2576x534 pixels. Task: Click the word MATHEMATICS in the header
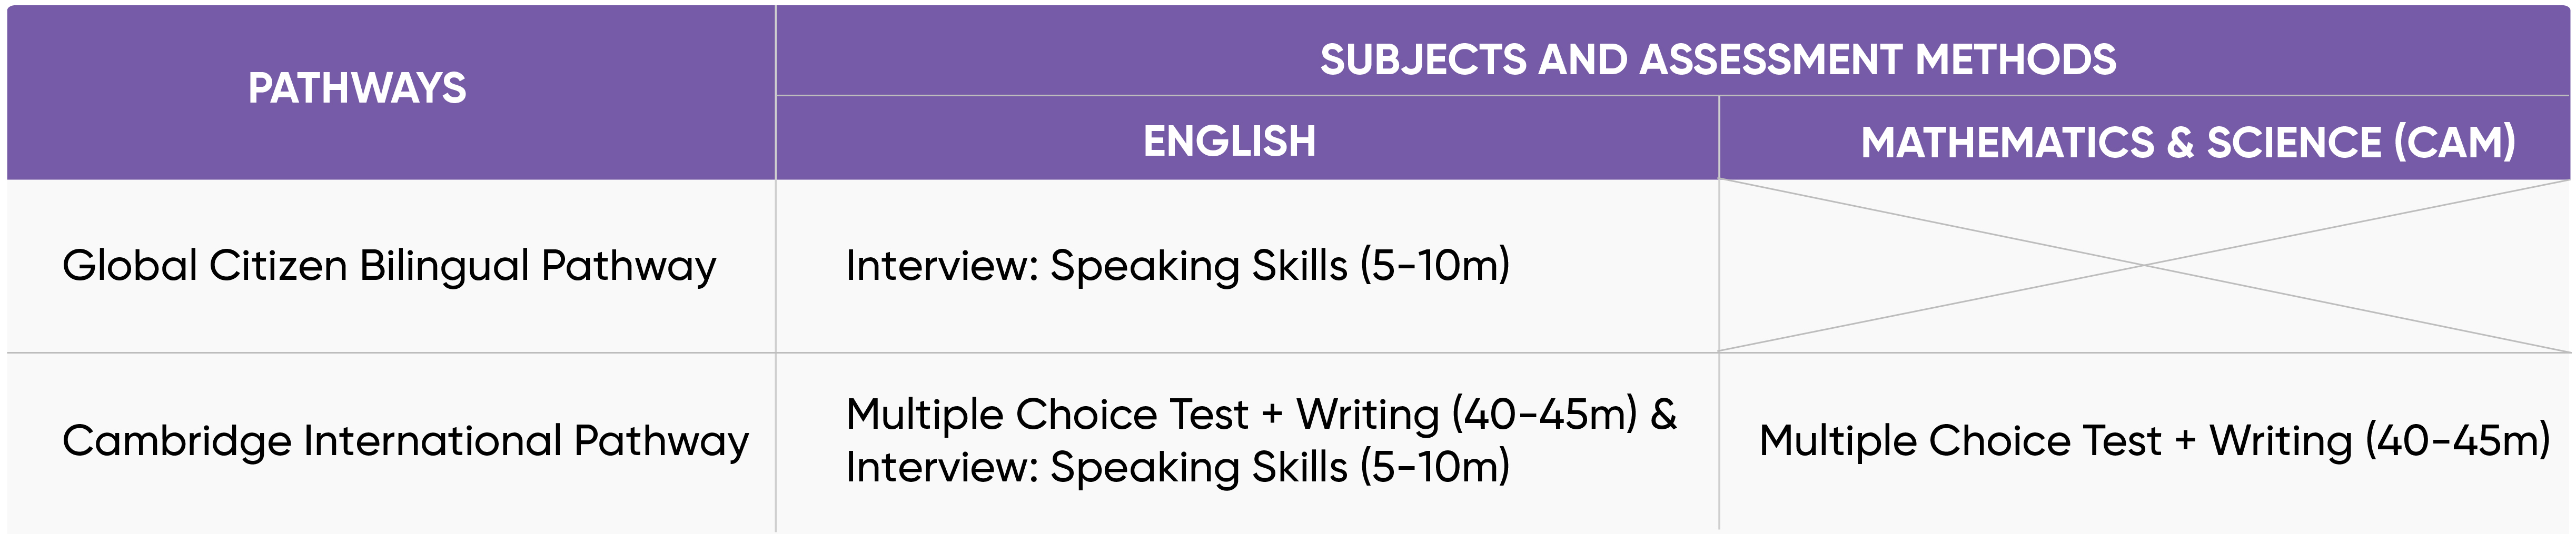click(x=2007, y=142)
